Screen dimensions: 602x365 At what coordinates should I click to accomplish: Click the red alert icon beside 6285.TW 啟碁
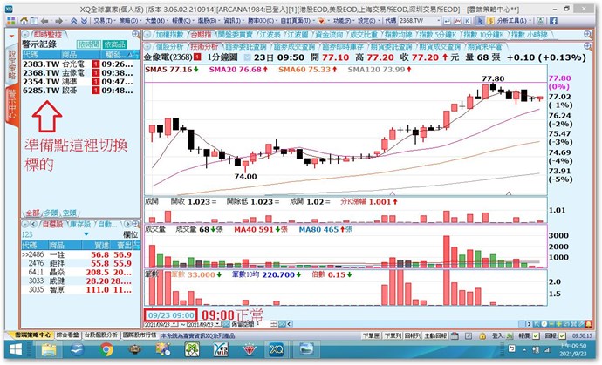[x=97, y=89]
